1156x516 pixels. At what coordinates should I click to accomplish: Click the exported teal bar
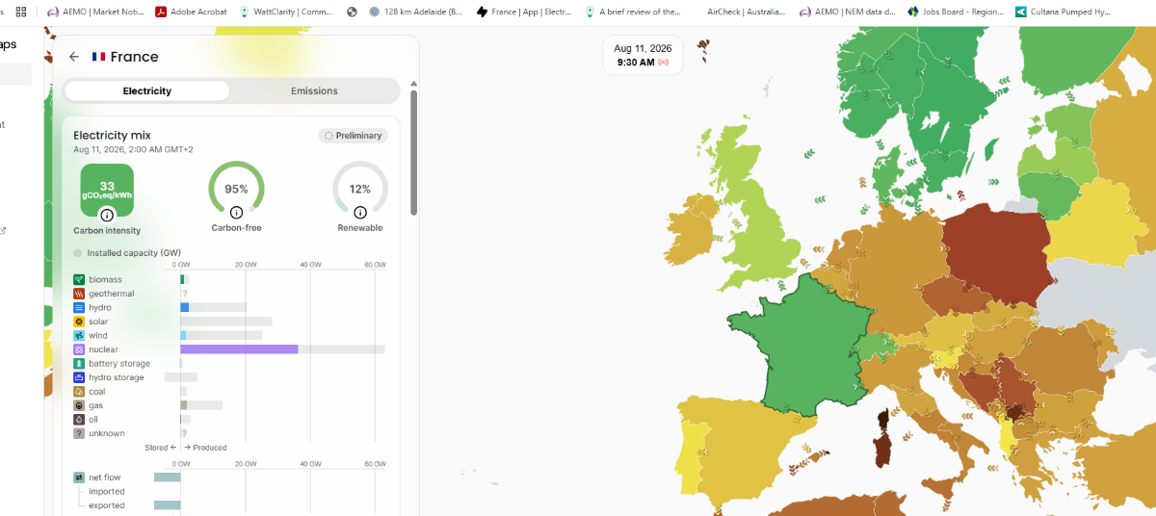(167, 505)
